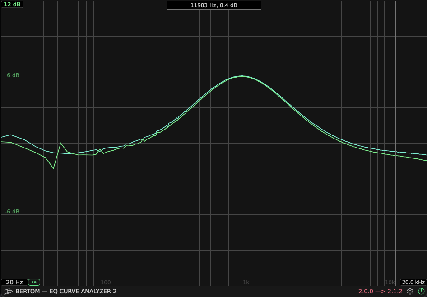Click the -6 dB axis label
This screenshot has height=297, width=427.
pyautogui.click(x=12, y=212)
